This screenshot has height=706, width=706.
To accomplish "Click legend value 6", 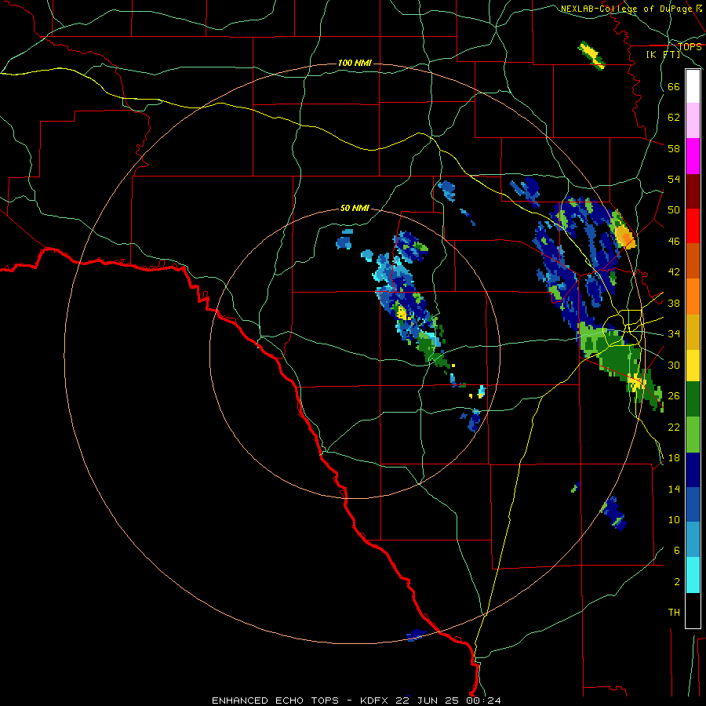I will point(676,550).
